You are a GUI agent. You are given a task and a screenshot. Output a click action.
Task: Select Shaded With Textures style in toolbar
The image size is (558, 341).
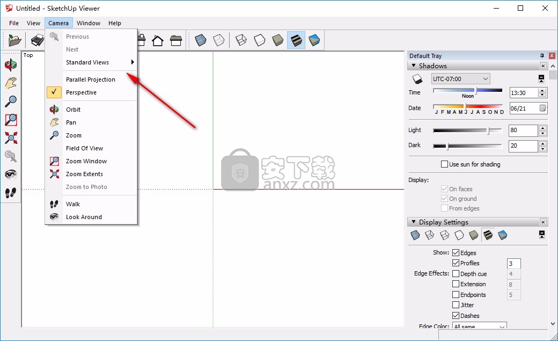(296, 40)
